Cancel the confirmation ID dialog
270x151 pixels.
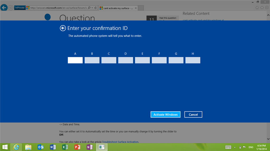193,114
